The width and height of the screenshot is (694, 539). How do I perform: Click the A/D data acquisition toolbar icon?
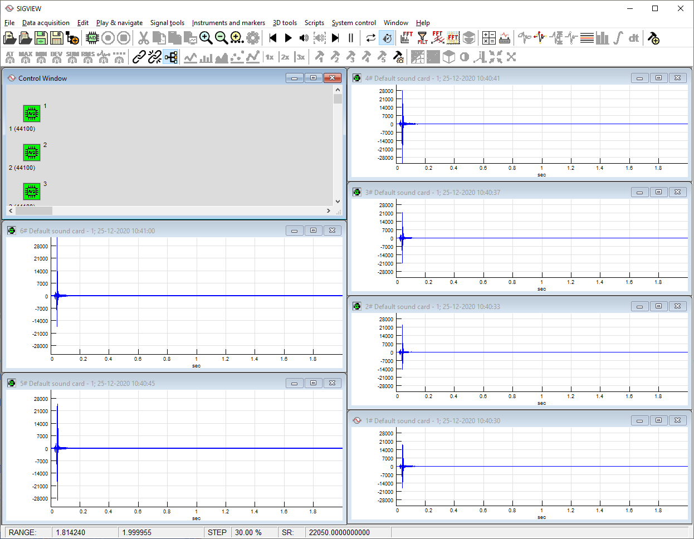point(92,38)
